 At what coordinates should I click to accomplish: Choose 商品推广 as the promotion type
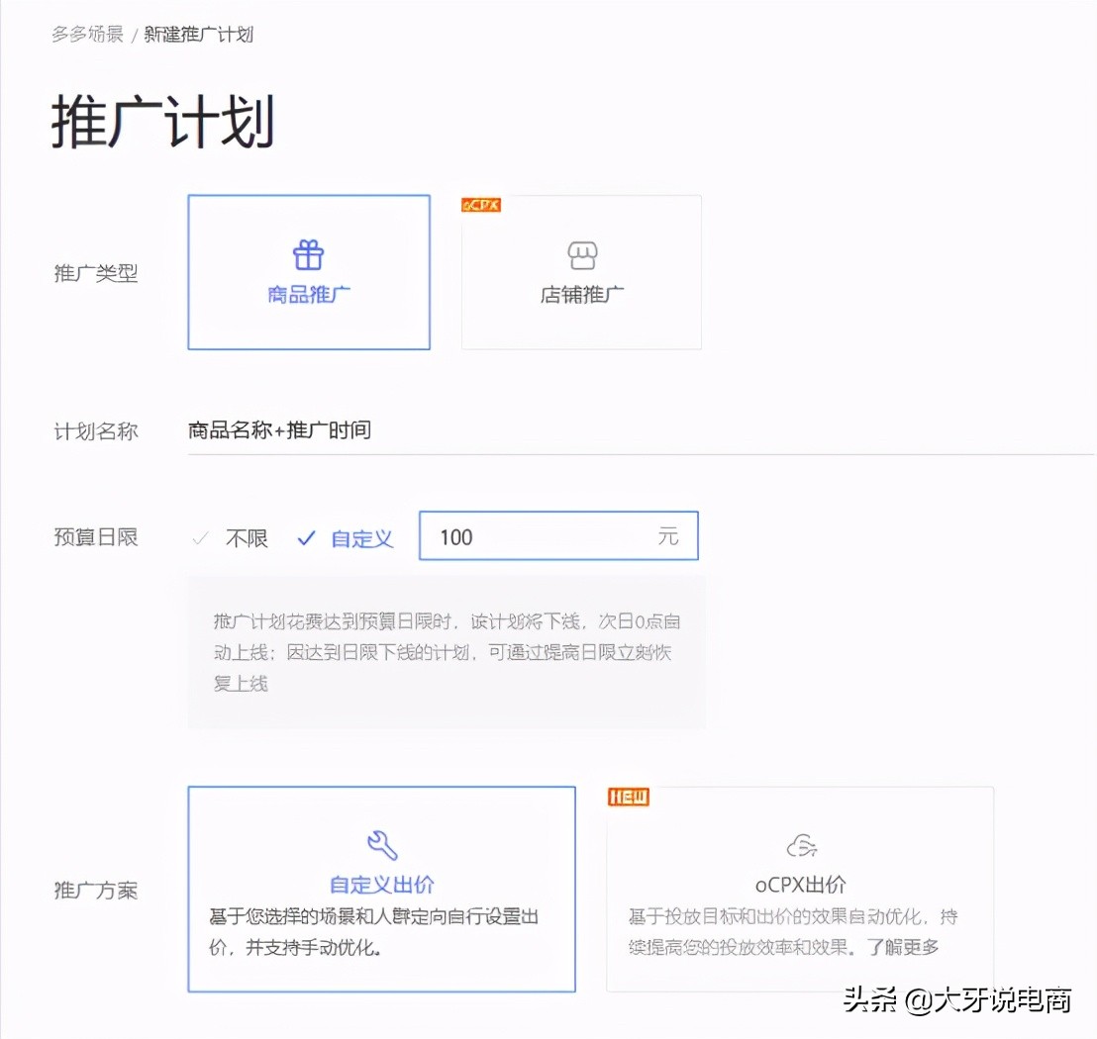(308, 271)
